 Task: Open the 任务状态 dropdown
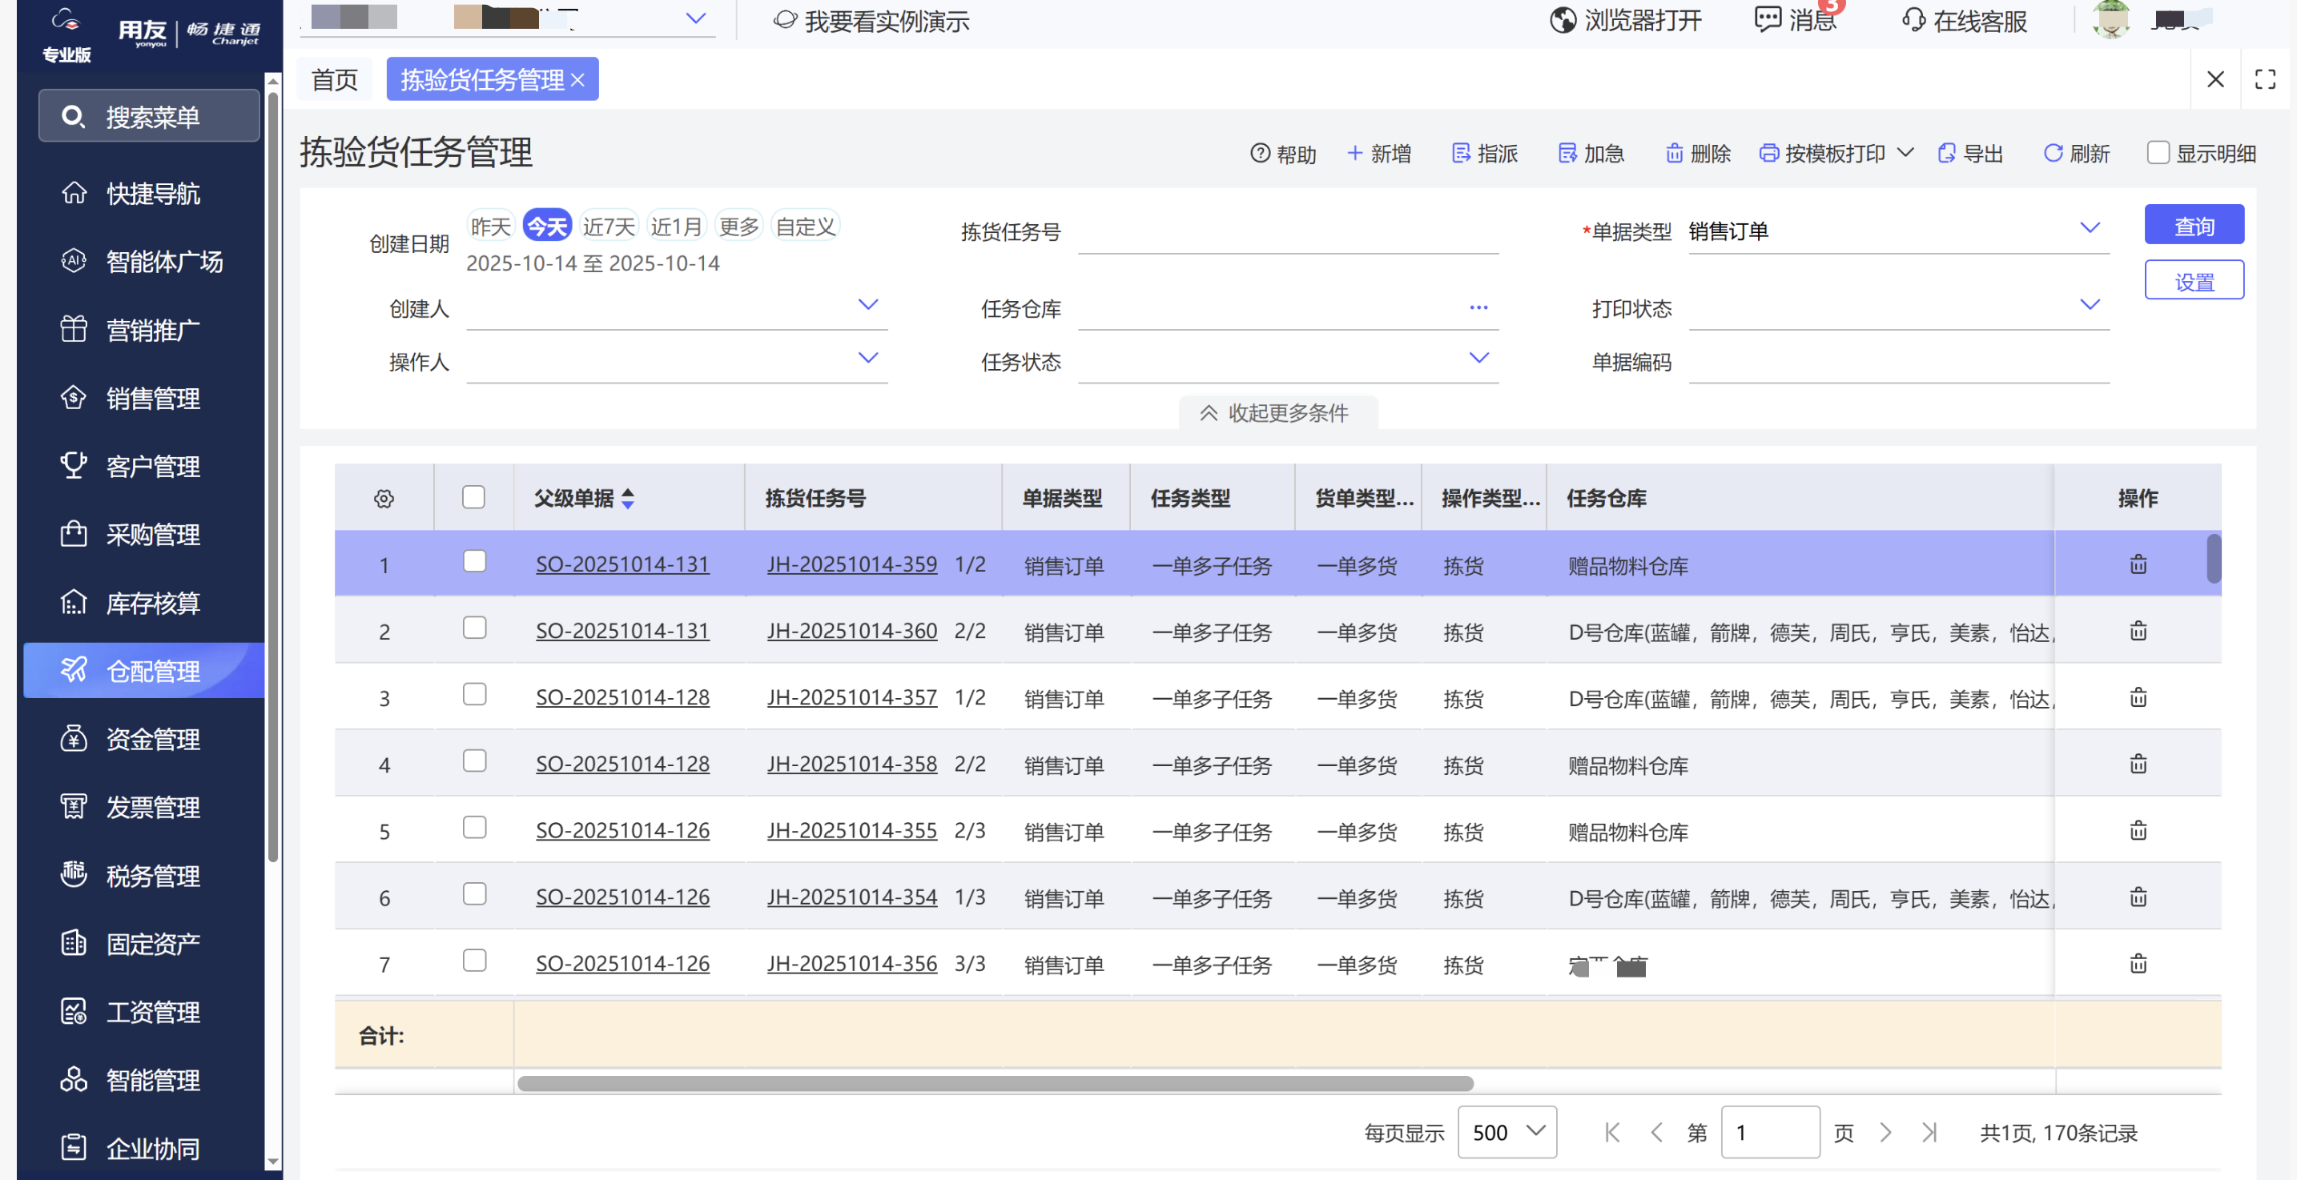click(x=1478, y=359)
